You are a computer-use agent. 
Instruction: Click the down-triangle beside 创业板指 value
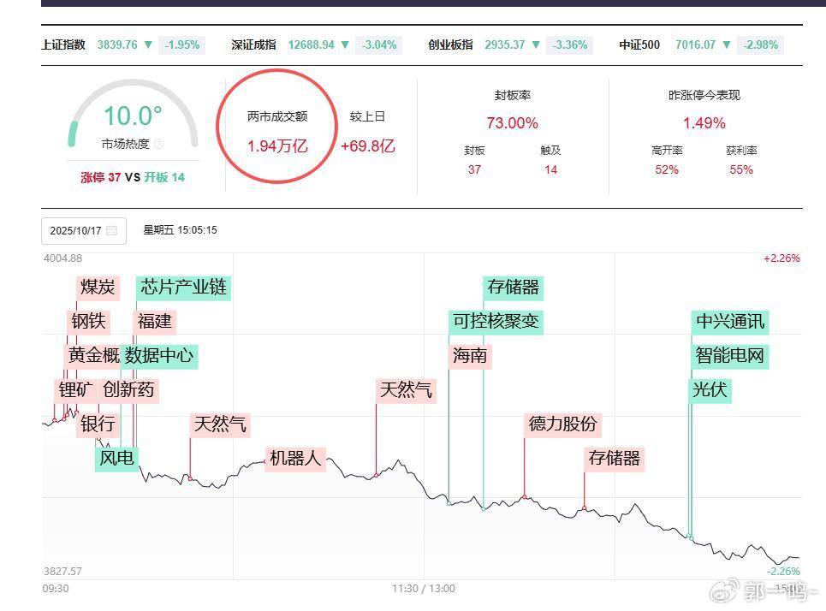coord(536,44)
